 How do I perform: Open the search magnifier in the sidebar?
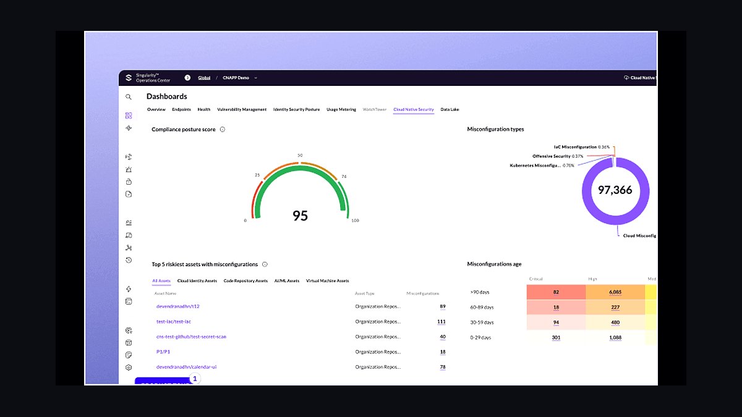pyautogui.click(x=129, y=96)
